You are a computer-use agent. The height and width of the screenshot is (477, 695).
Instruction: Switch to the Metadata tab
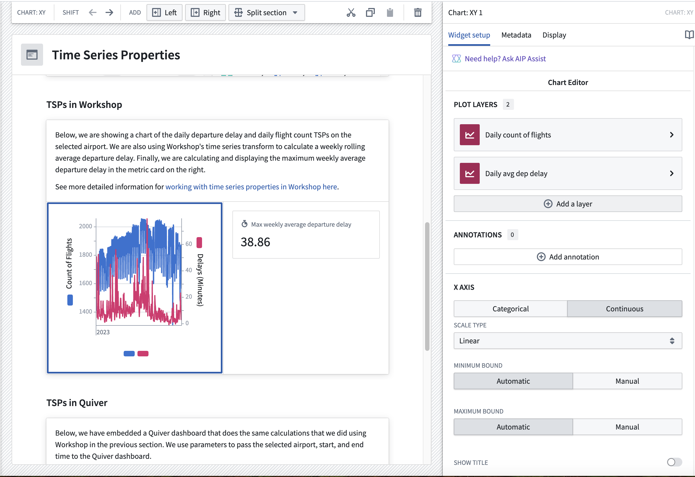point(516,35)
